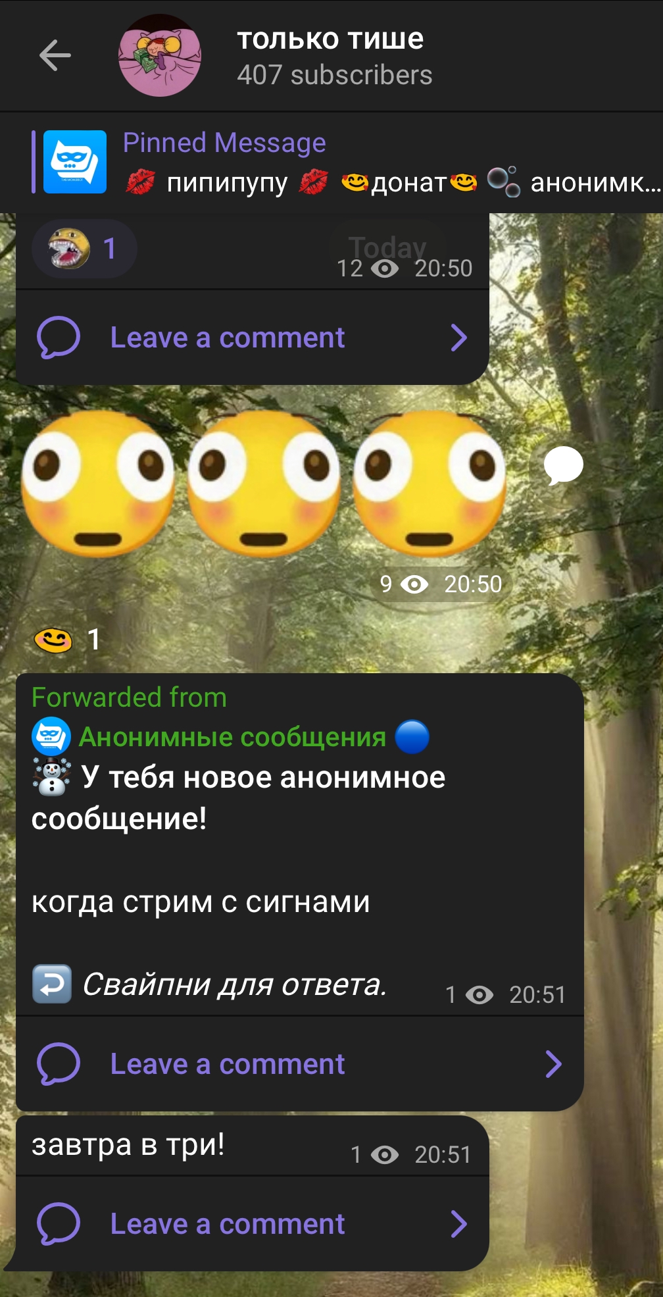The height and width of the screenshot is (1297, 663).
Task: Expand comments chevron under завтра в три
Action: [459, 1224]
